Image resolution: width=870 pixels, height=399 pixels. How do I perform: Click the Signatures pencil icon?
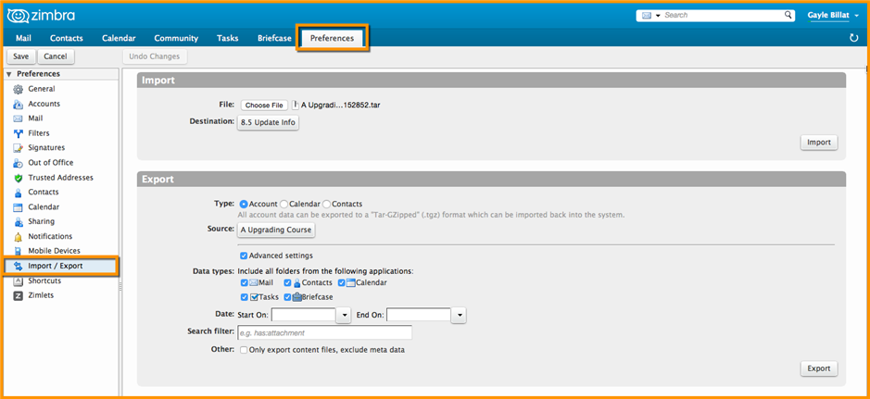(x=18, y=148)
